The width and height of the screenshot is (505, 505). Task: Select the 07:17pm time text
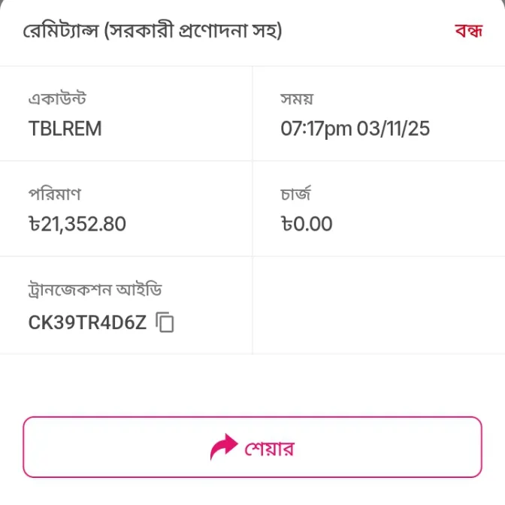[x=316, y=129]
